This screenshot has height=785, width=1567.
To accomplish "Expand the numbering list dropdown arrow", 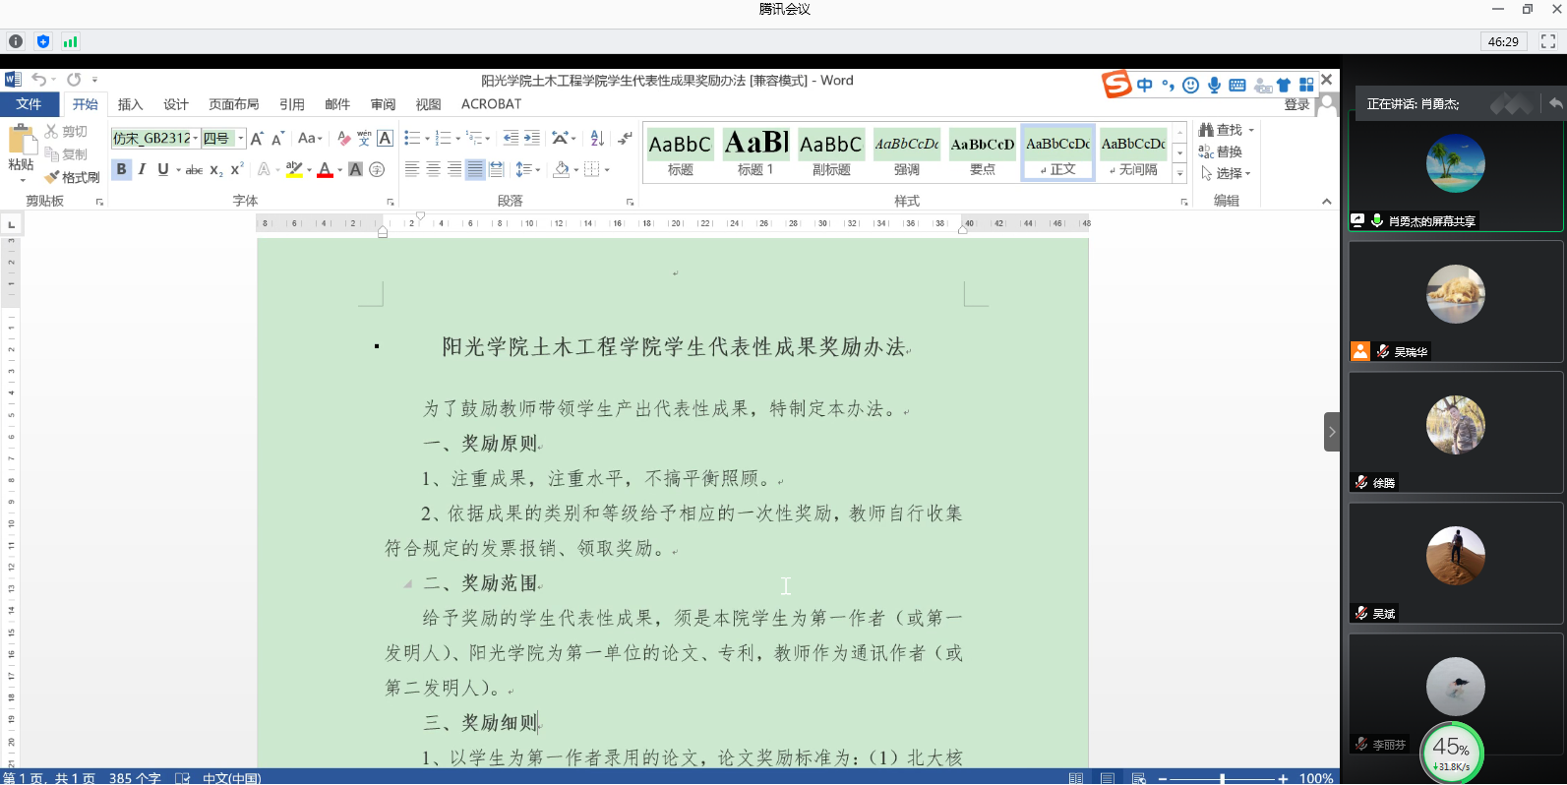I will (x=457, y=139).
